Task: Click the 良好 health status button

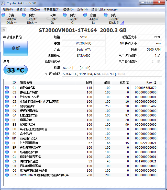Action: coord(16,48)
